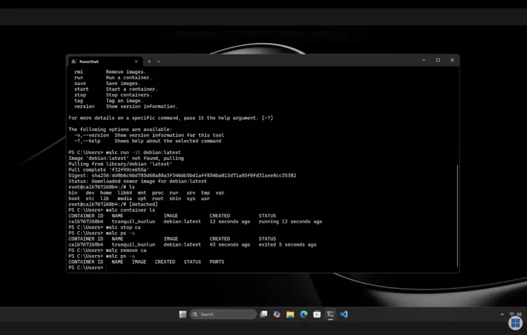Click "Image 'debian:latest' not found, pulling" line

tap(126, 158)
